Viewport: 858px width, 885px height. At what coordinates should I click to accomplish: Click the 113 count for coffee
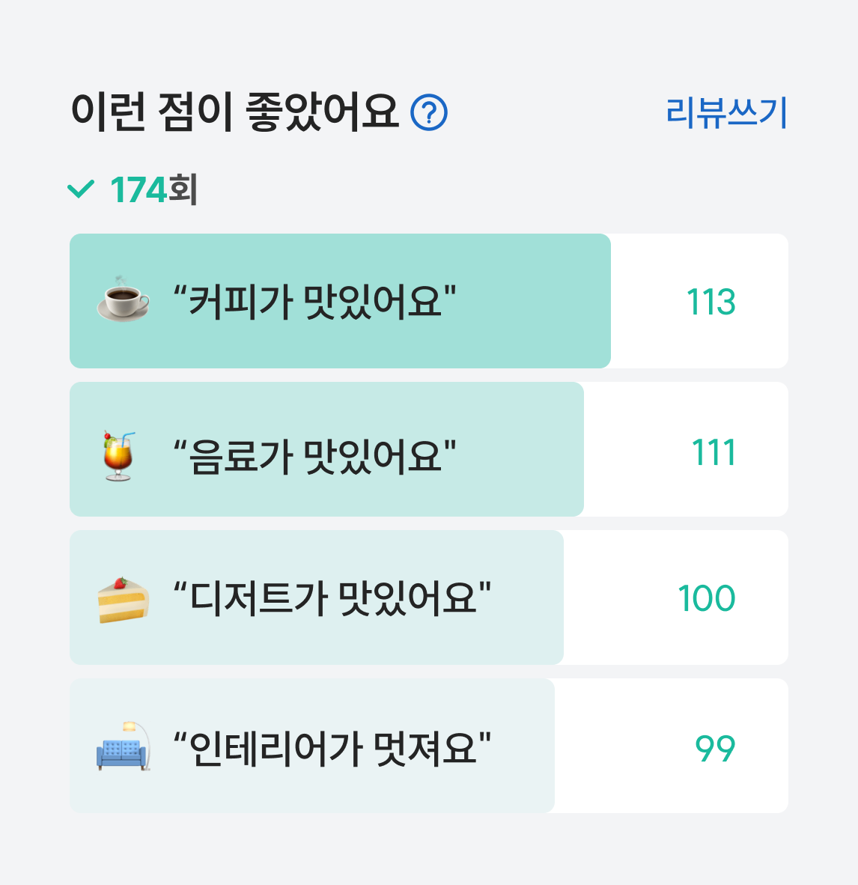pyautogui.click(x=711, y=302)
